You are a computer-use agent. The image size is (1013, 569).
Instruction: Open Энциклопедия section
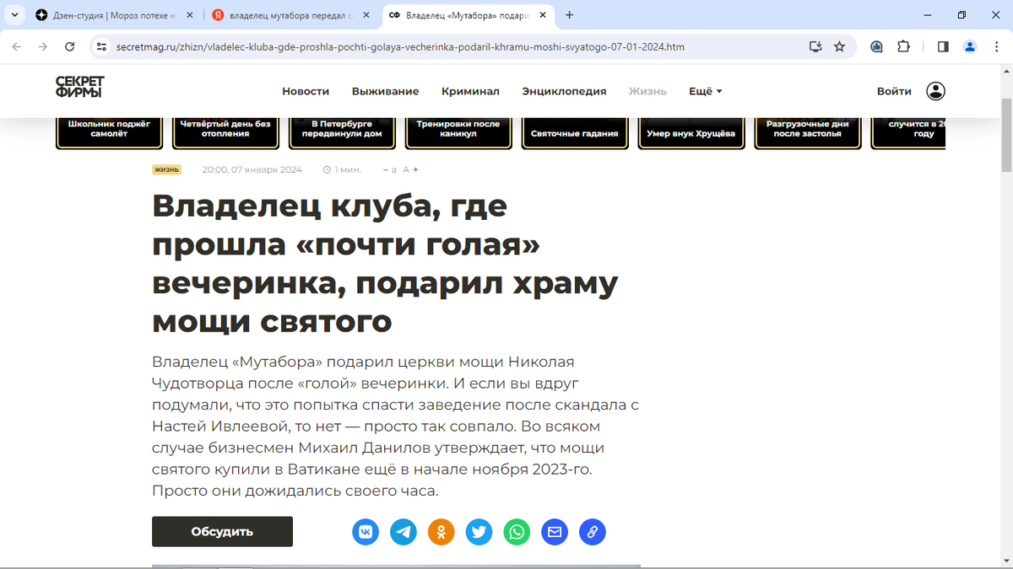(x=564, y=91)
